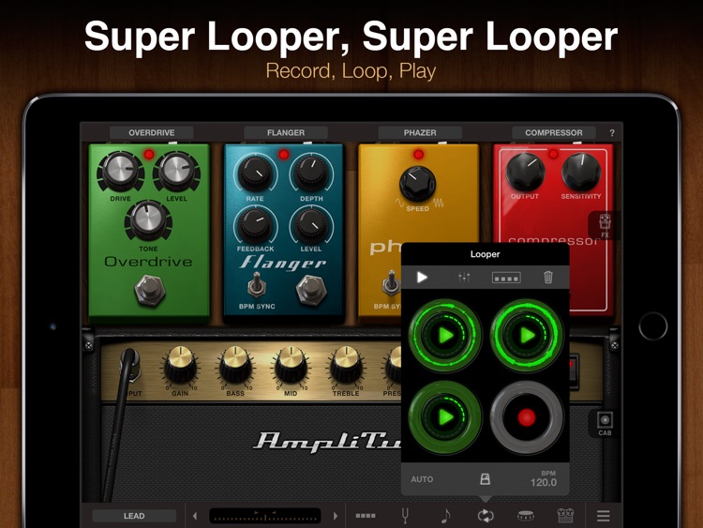Open the FLANGER slot selector
The height and width of the screenshot is (528, 703).
(286, 133)
